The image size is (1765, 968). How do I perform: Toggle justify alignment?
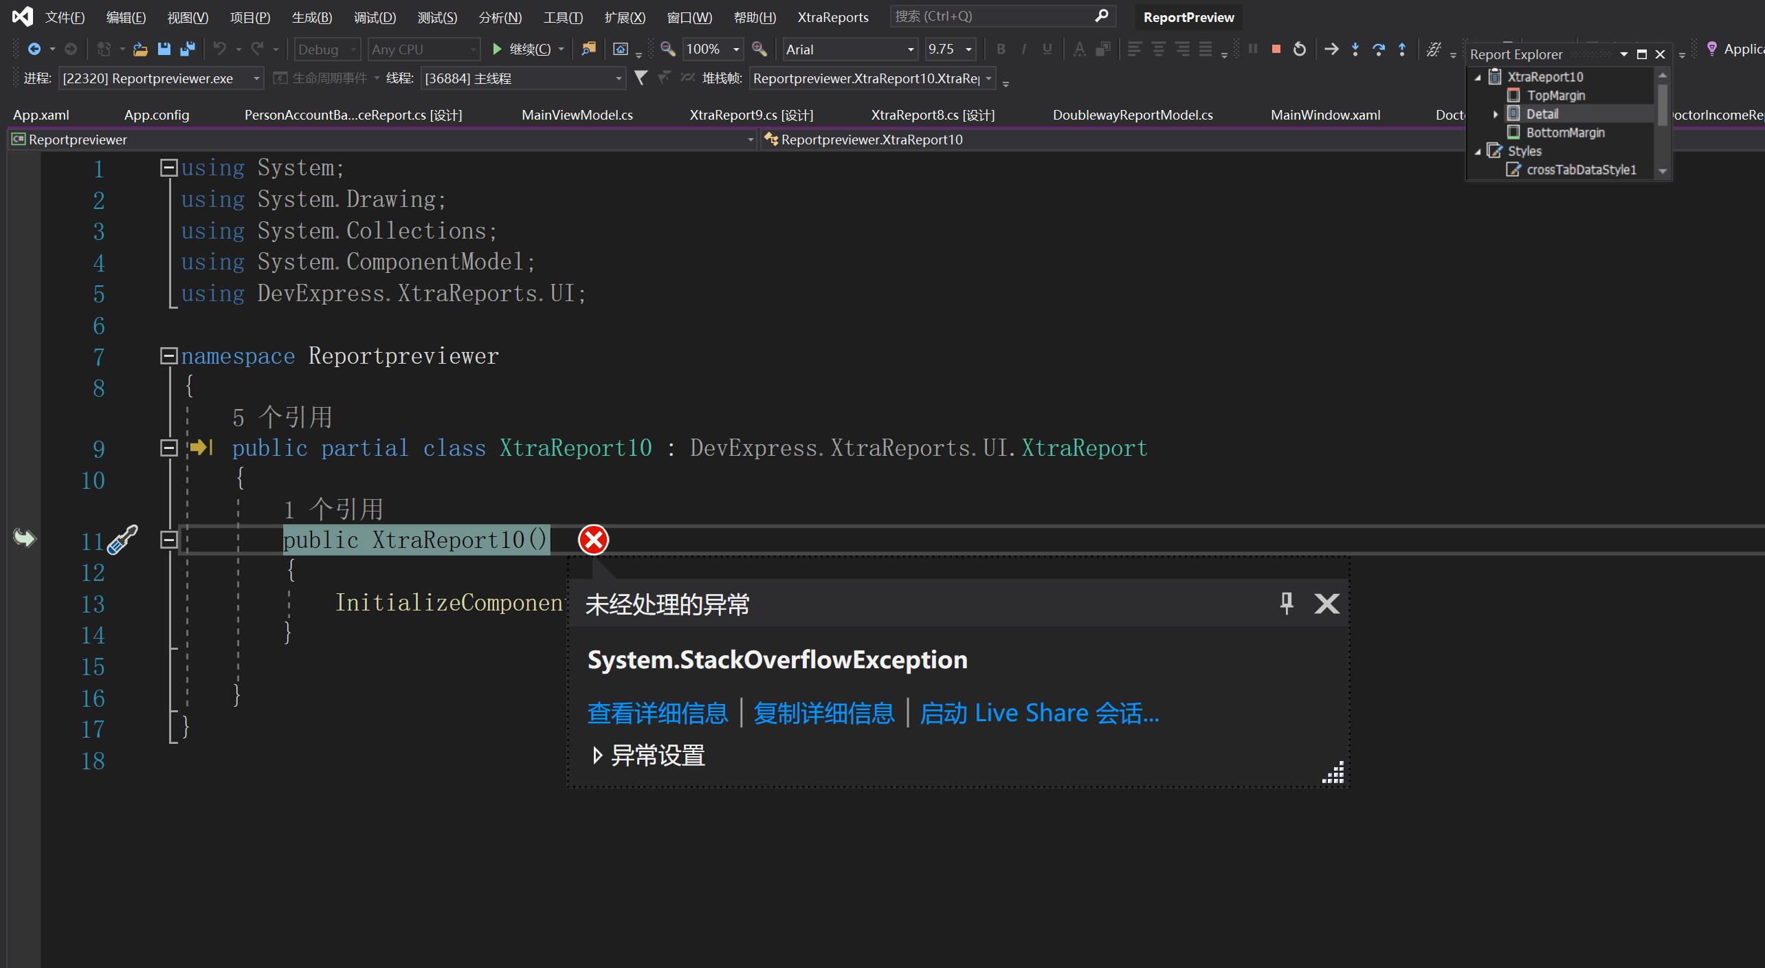pos(1206,49)
